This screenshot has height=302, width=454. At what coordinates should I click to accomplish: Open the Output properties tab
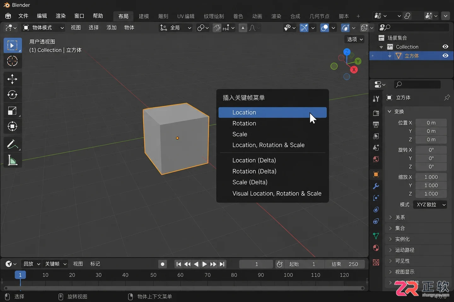(x=376, y=125)
